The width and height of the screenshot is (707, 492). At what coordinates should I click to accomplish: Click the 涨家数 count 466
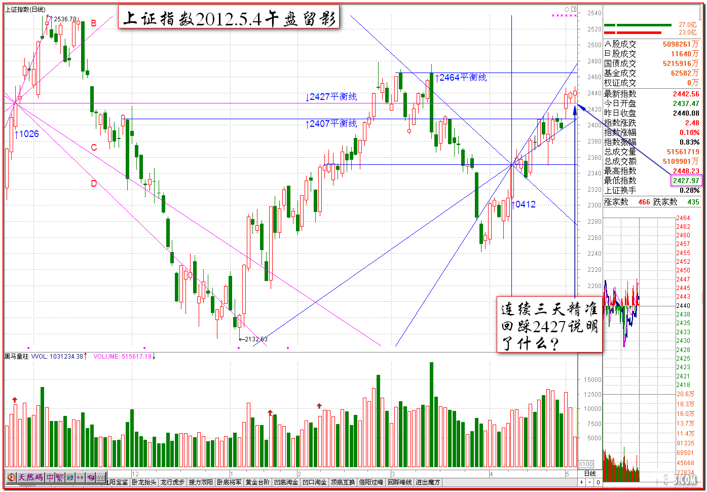[644, 202]
